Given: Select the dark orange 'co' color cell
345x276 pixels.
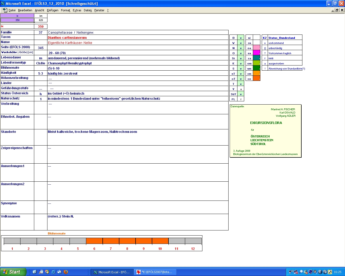Looking at the screenshot, I should coord(256,79).
